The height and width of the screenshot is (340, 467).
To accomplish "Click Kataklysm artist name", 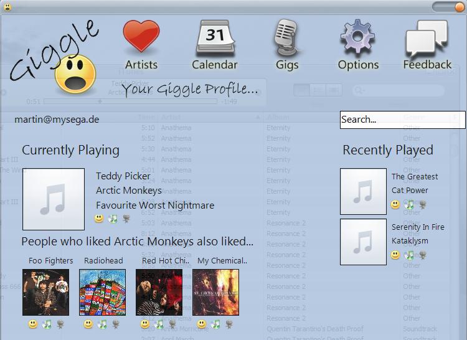I will tap(410, 241).
